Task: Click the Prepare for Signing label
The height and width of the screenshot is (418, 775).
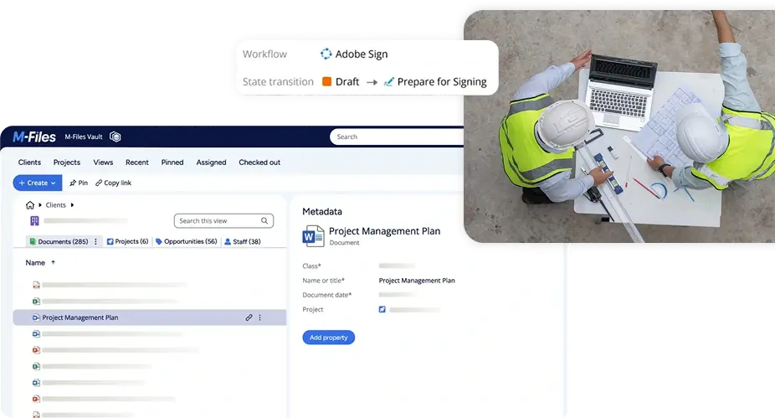Action: (442, 81)
